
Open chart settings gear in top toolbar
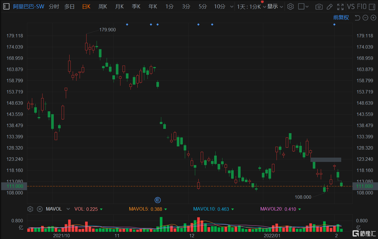(x=290, y=6)
